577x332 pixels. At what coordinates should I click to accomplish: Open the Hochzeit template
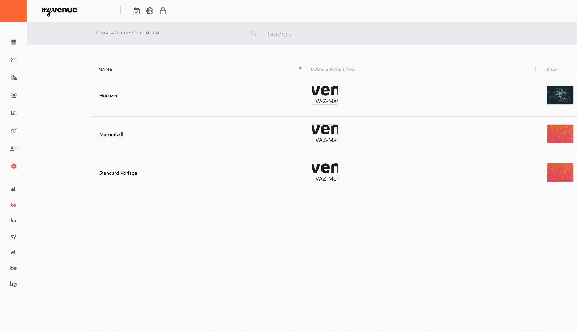(x=109, y=96)
